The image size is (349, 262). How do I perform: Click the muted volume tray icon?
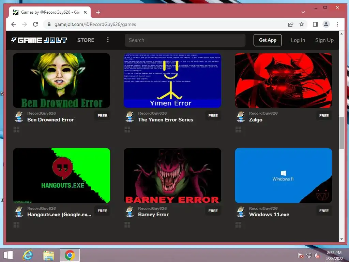[317, 256]
